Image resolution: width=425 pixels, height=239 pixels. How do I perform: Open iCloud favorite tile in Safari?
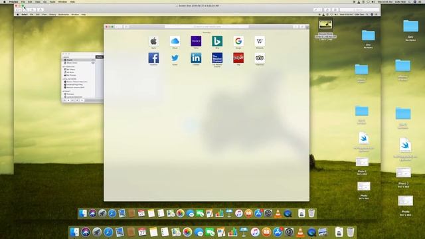coord(175,41)
